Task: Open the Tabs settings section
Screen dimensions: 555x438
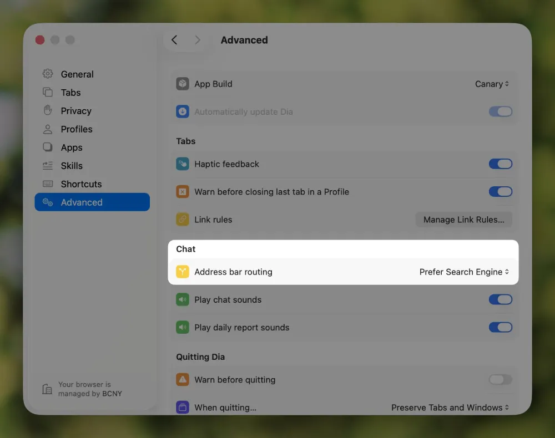Action: (x=92, y=93)
